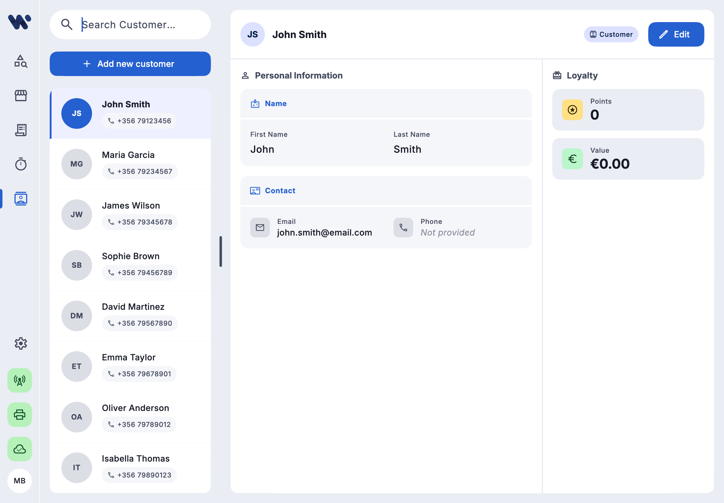Click the Add new customer button

pos(130,64)
